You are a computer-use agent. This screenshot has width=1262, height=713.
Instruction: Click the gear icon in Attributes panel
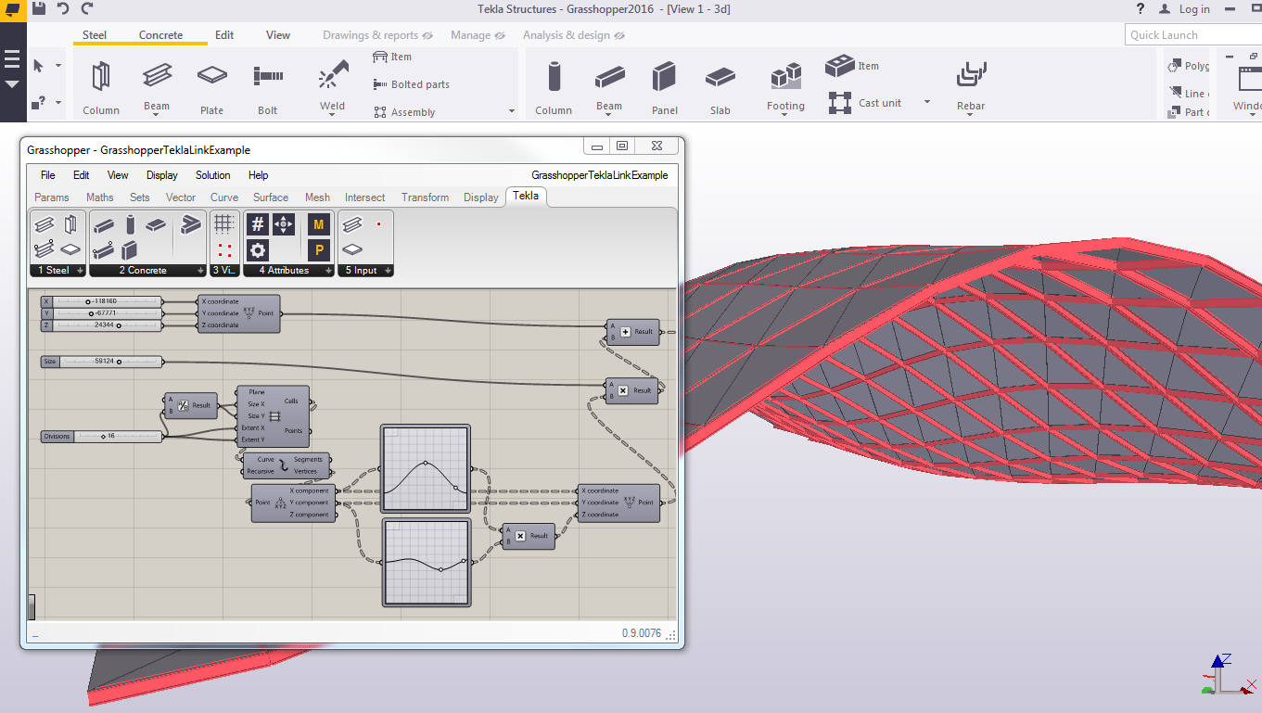[258, 249]
